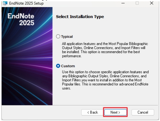
Task: Click the right chevron on Next button
Action: (119, 112)
